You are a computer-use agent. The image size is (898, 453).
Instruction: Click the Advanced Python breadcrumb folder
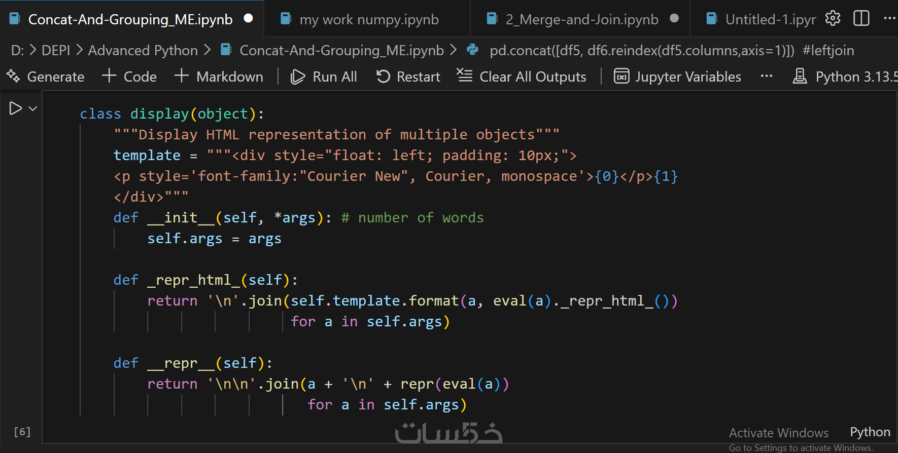point(143,50)
